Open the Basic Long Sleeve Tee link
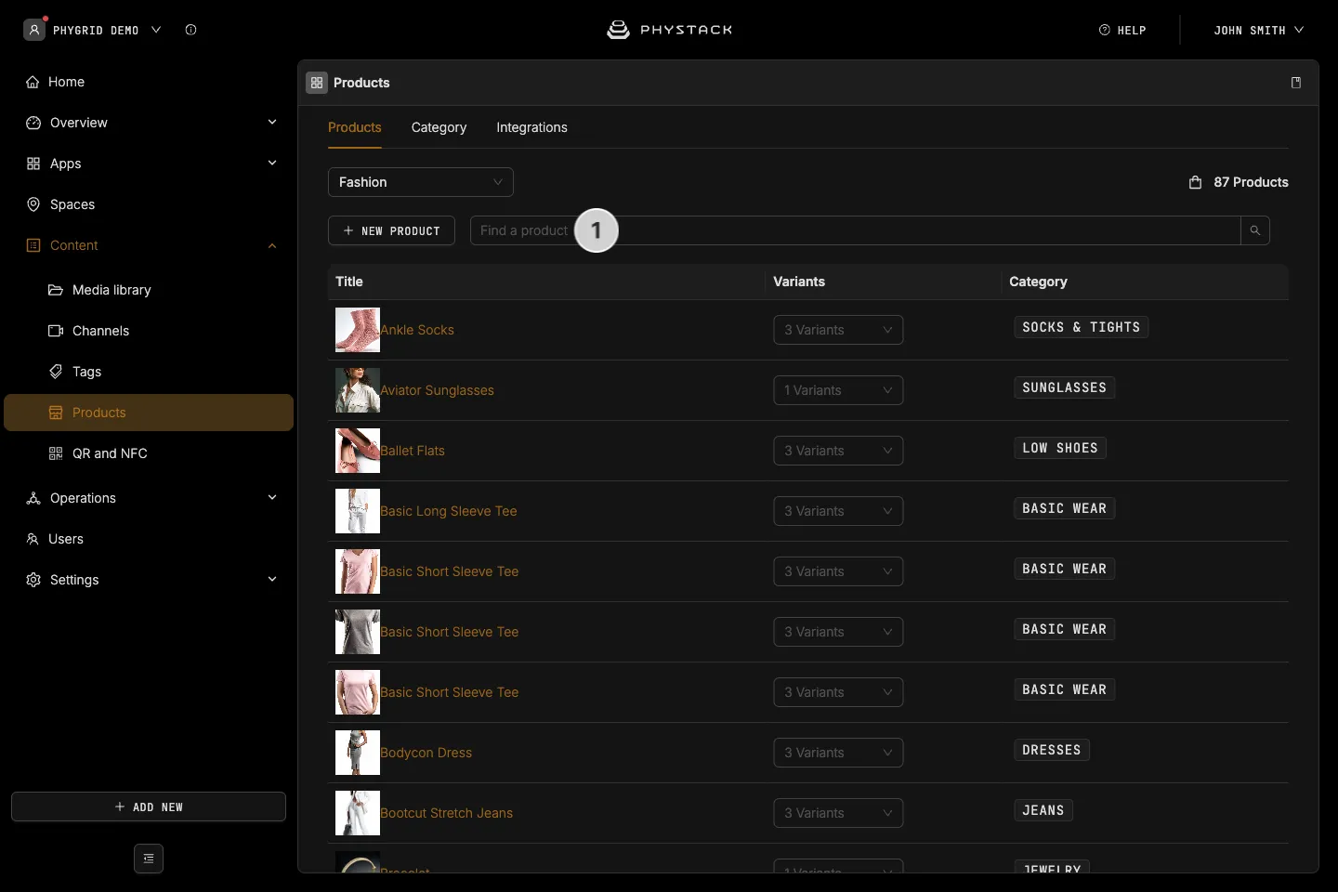This screenshot has width=1338, height=892. pos(449,511)
